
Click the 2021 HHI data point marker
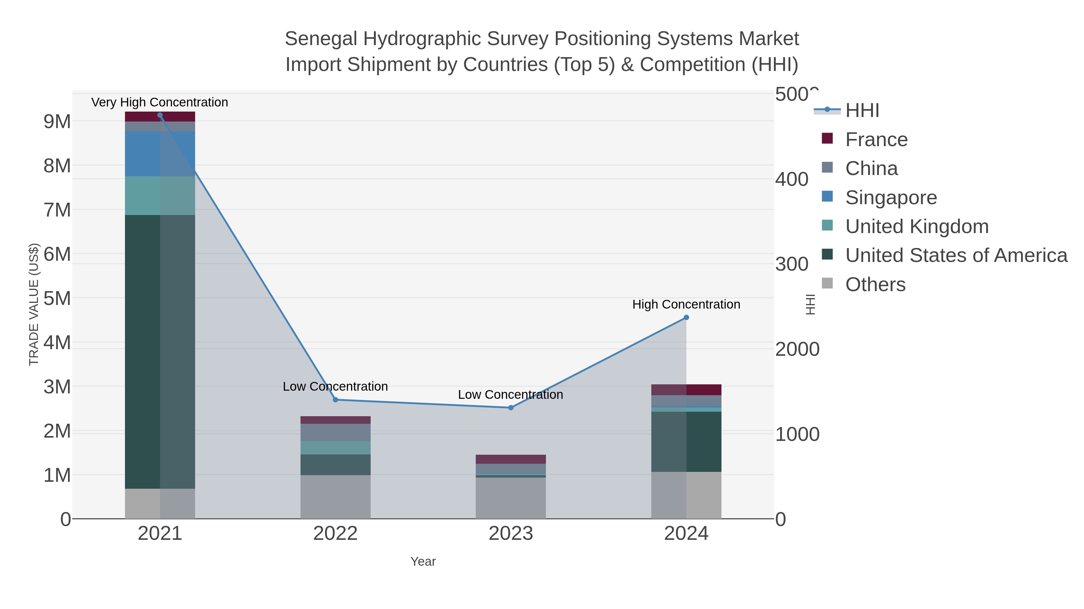(160, 115)
